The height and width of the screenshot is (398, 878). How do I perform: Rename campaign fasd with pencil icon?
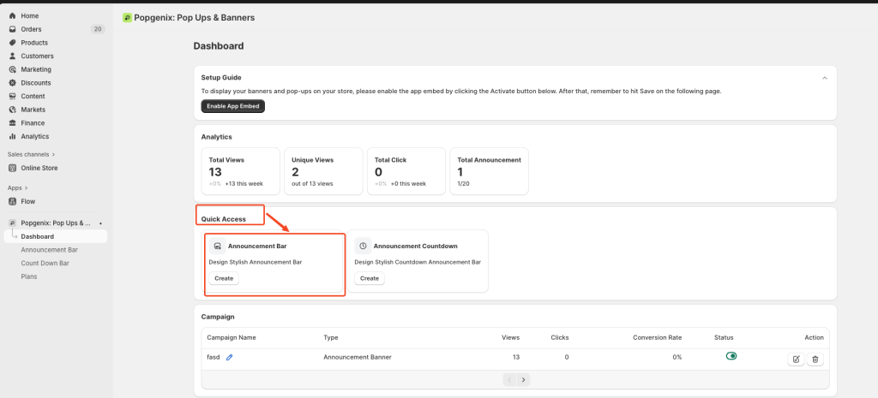point(229,357)
